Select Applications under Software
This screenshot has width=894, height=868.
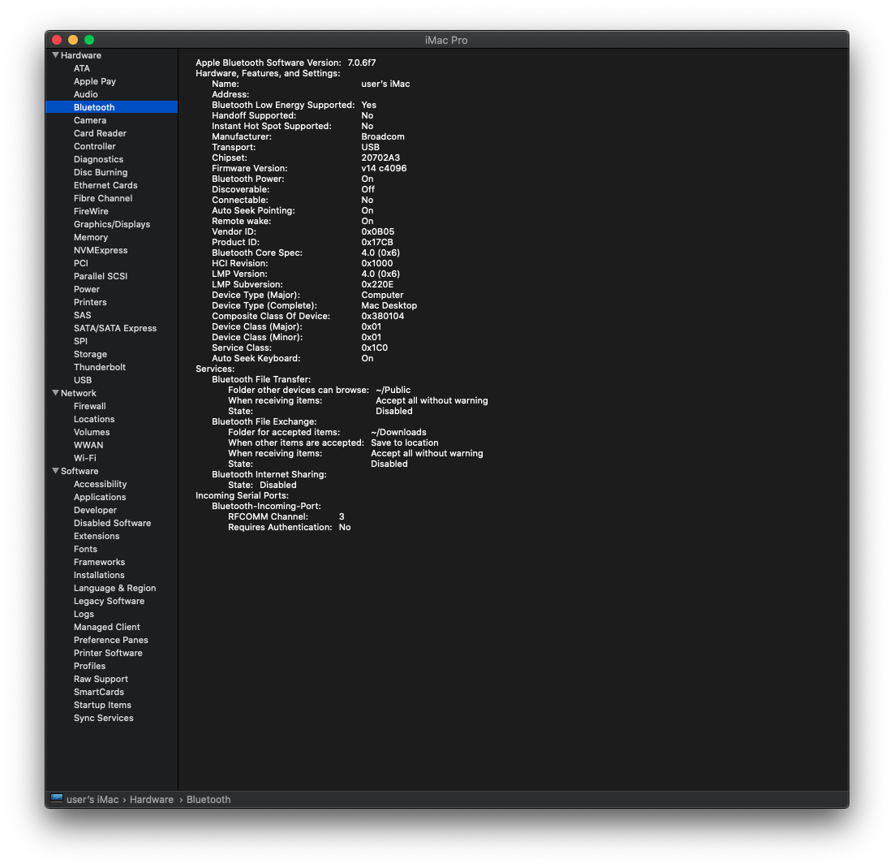(x=100, y=497)
